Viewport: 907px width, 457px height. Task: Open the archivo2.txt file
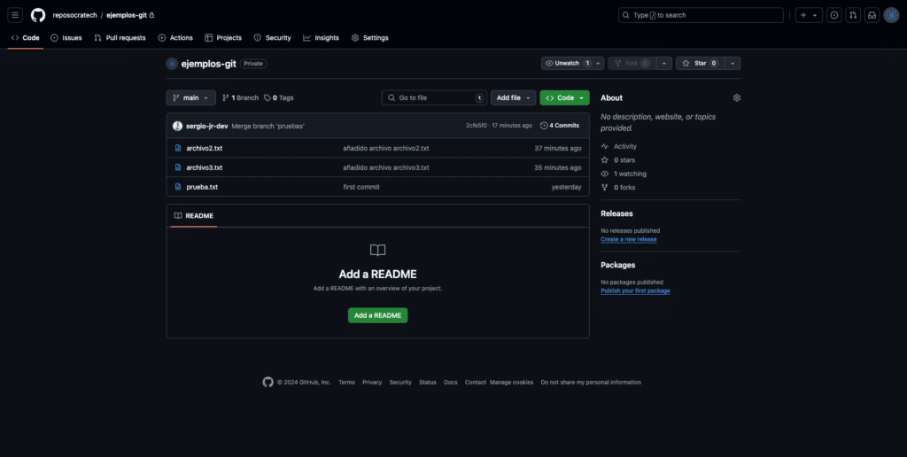point(205,148)
